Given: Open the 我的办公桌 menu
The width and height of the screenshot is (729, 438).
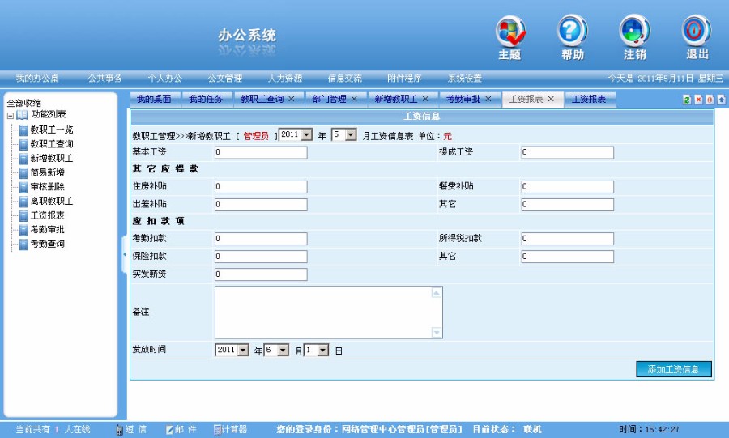Looking at the screenshot, I should [x=37, y=78].
